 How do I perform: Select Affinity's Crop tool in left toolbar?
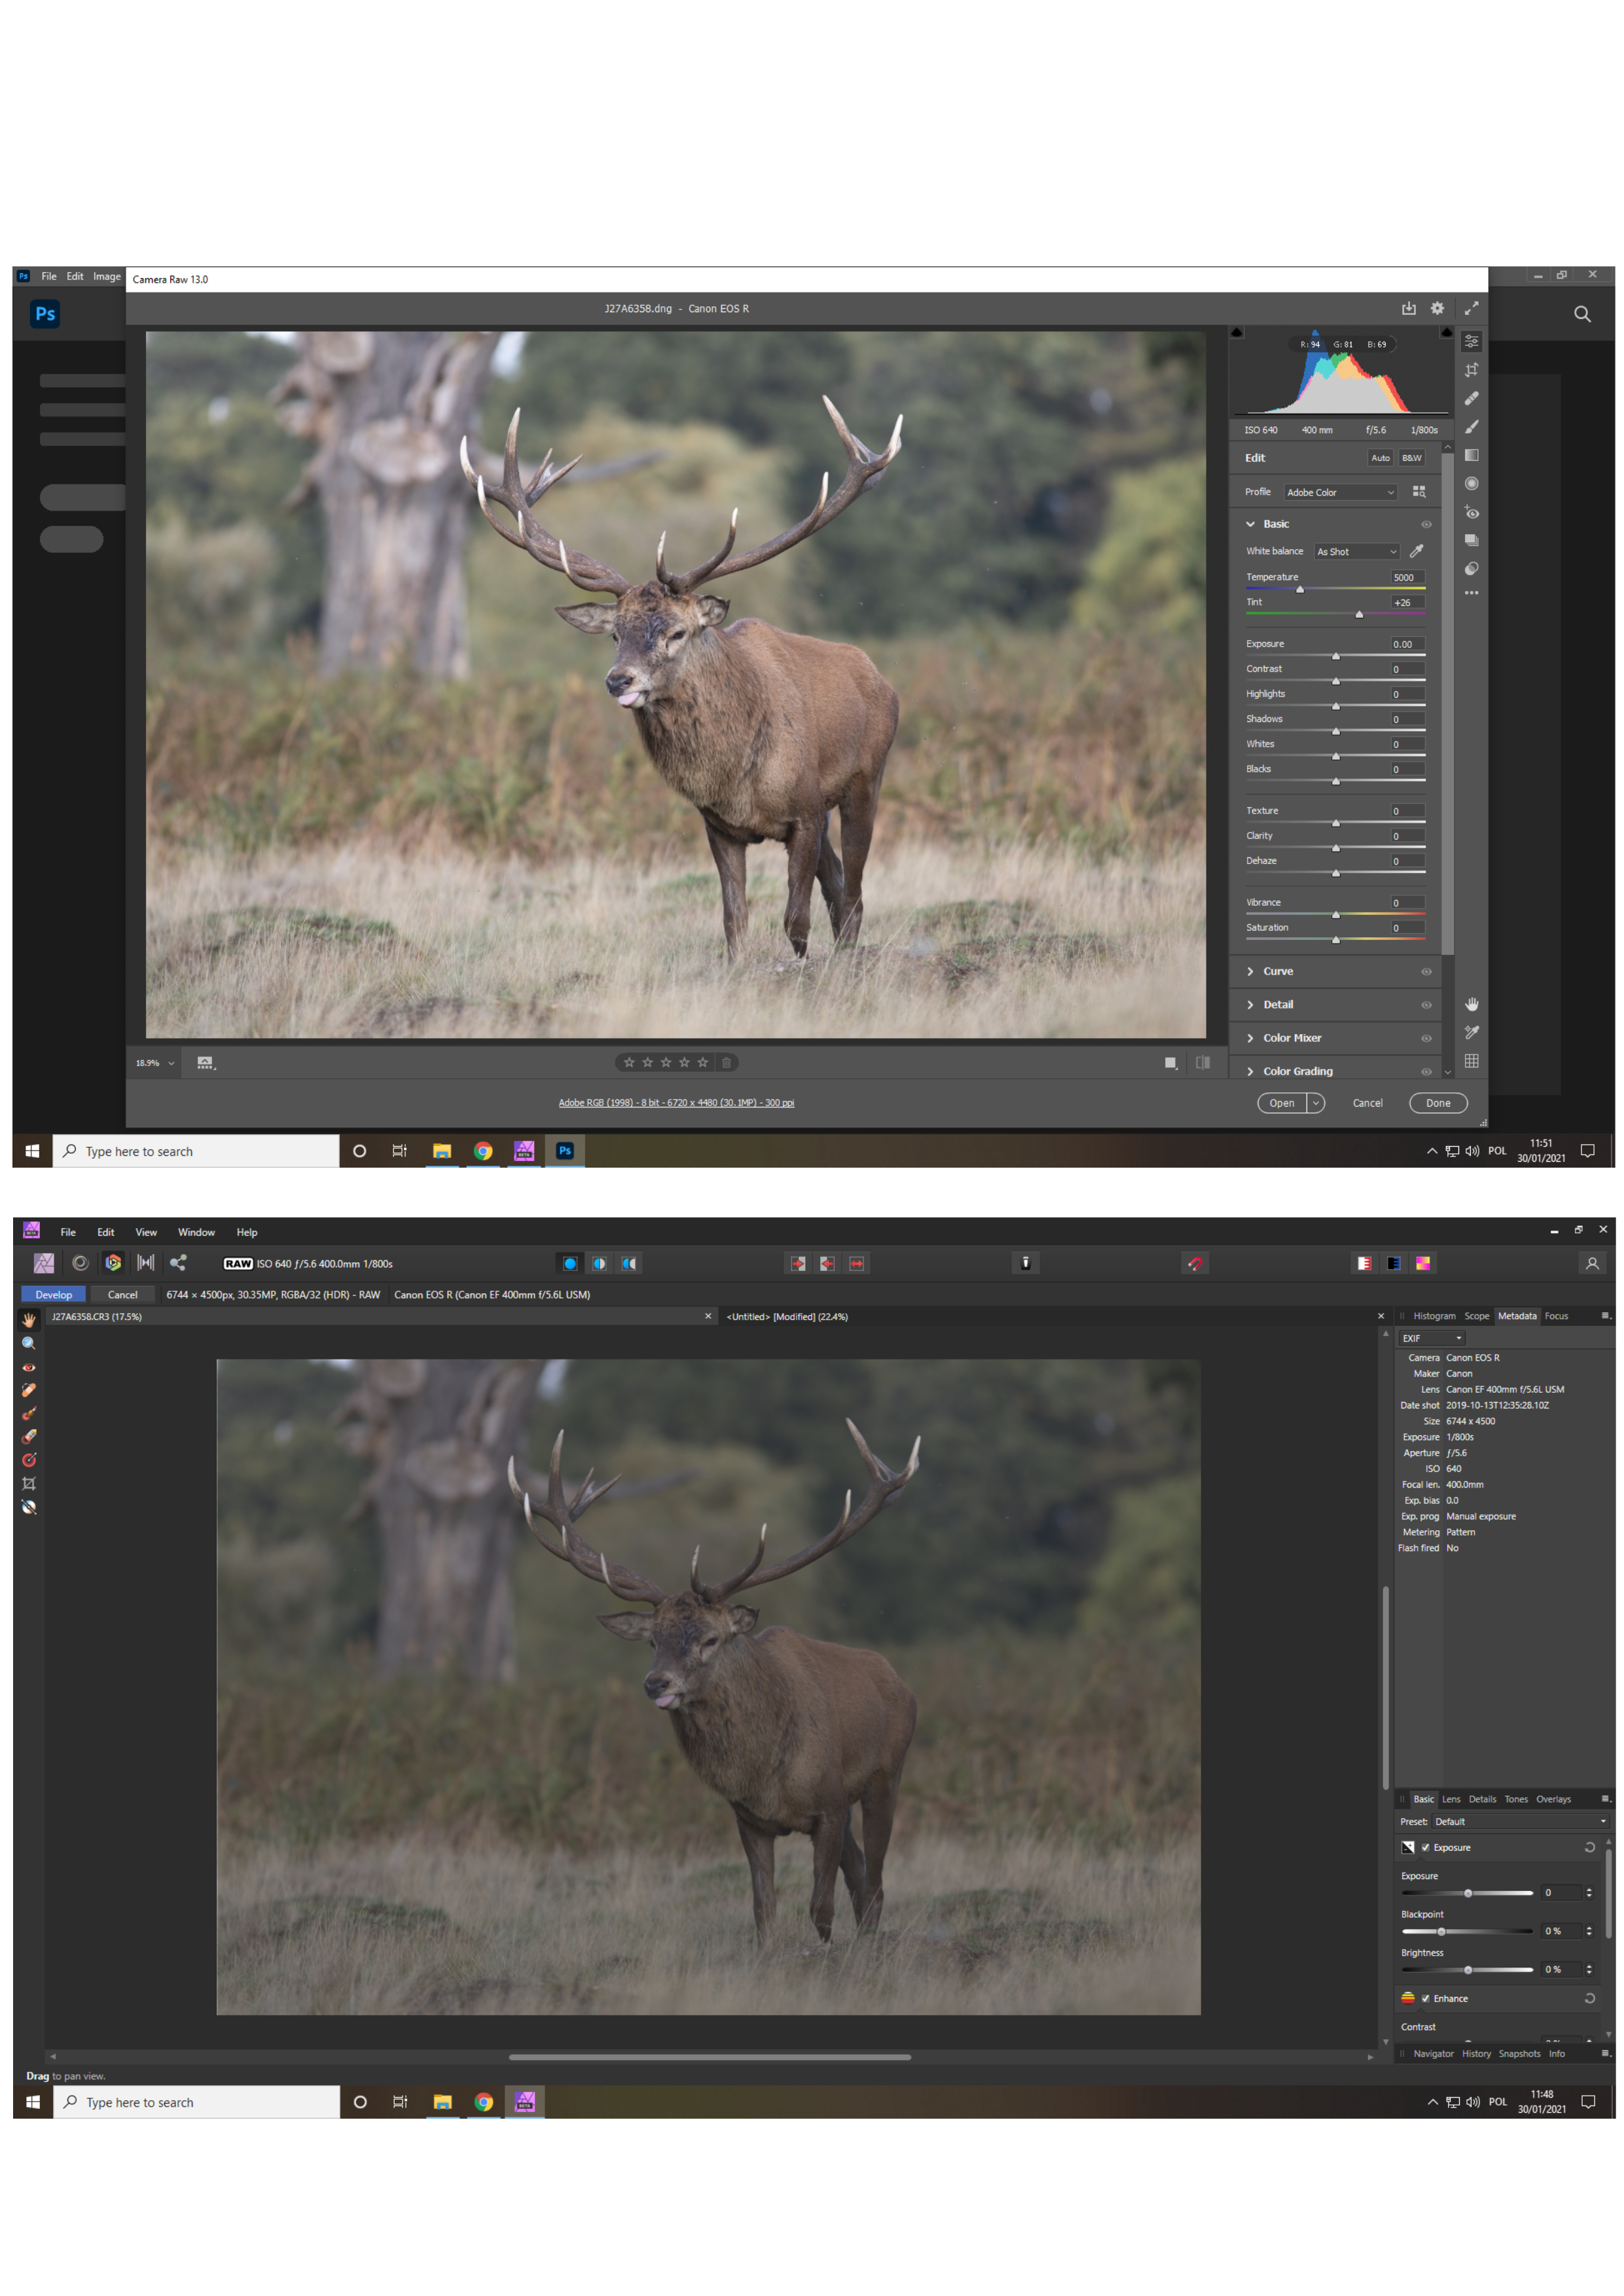click(29, 1483)
